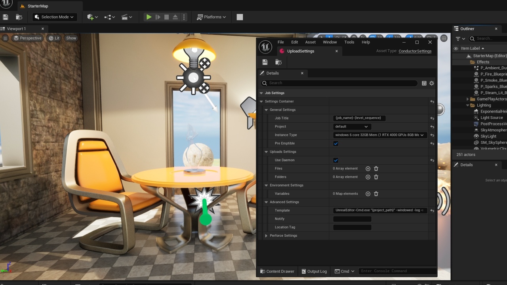
Task: Open the Perspective view mode menu
Action: (x=27, y=38)
